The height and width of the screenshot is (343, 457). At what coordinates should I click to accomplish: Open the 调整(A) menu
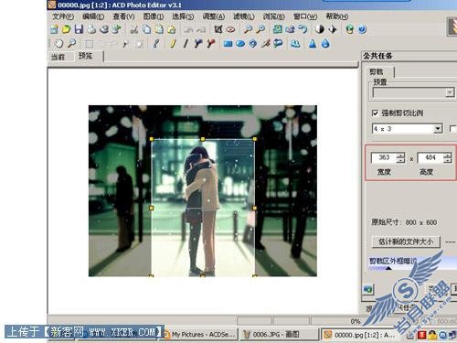click(x=214, y=16)
